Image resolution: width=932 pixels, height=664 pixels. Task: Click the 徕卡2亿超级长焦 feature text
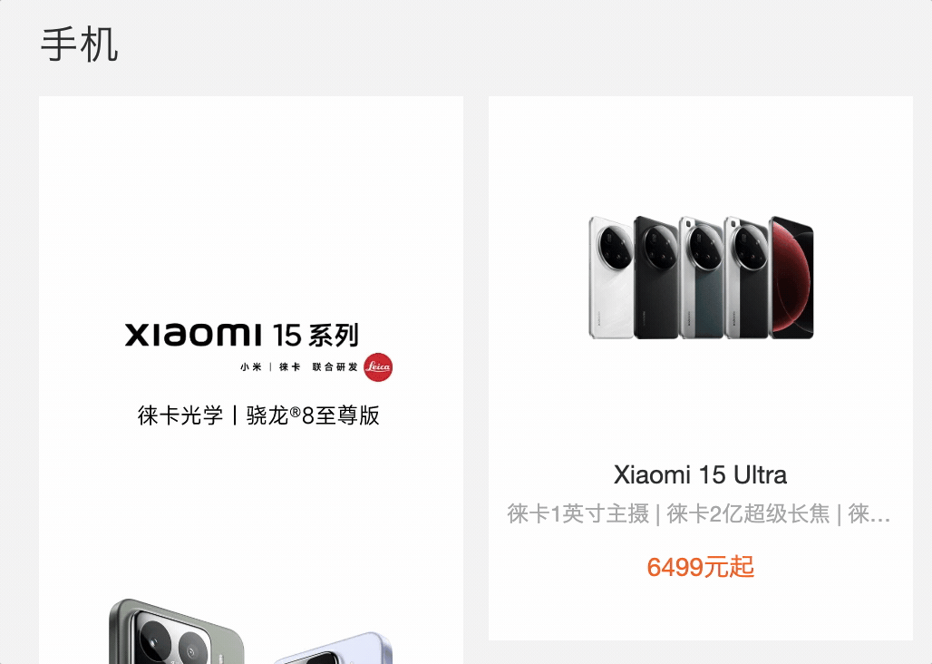[x=748, y=513]
